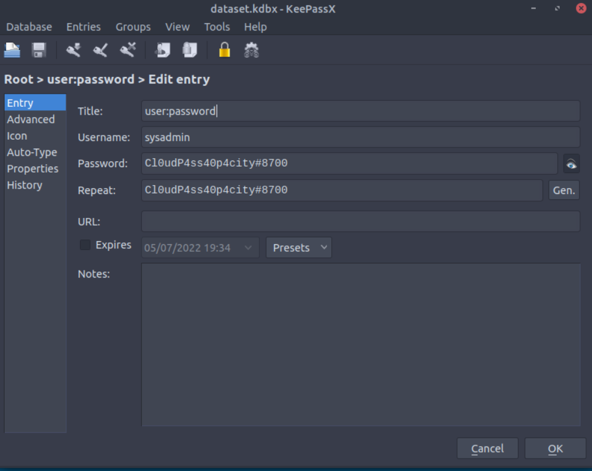Click the OK button
This screenshot has width=592, height=471.
(x=555, y=448)
